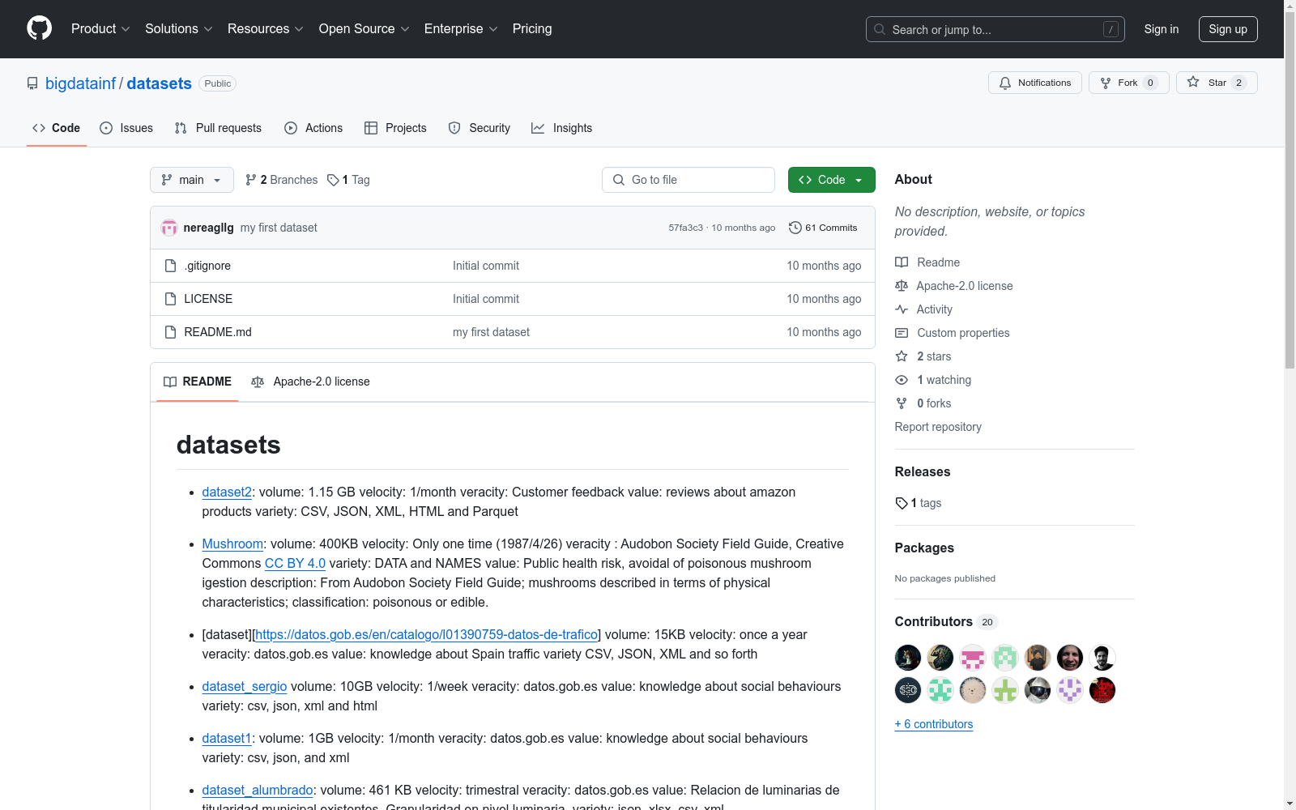This screenshot has height=810, width=1296.
Task: Open the Contributors heading link
Action: coord(946,621)
